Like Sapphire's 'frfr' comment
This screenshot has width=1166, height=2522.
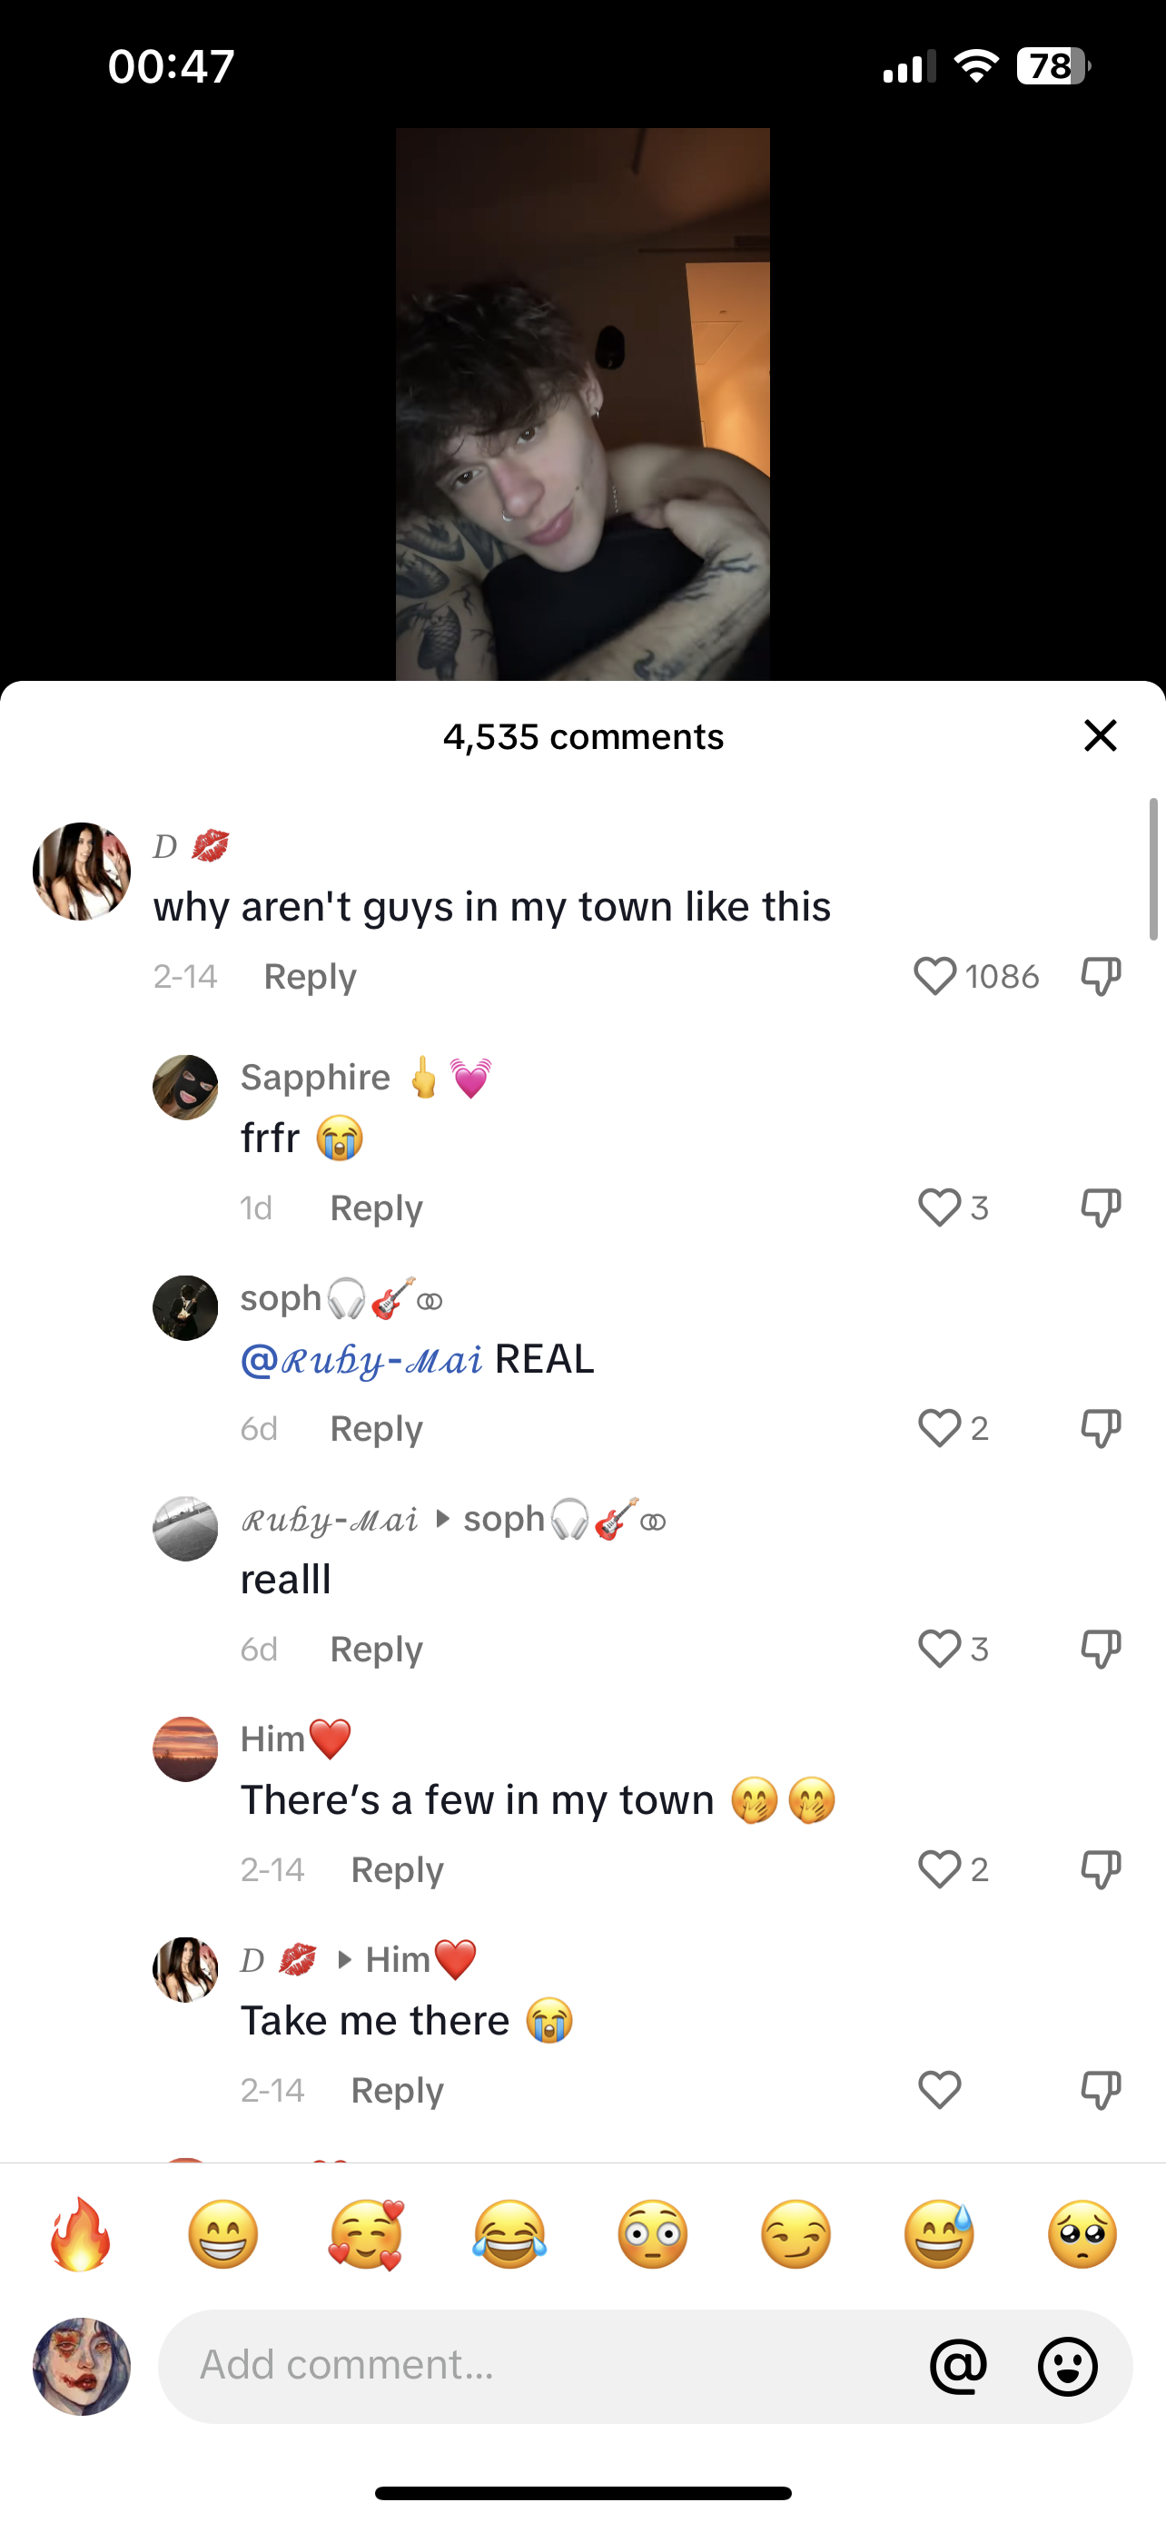[939, 1207]
